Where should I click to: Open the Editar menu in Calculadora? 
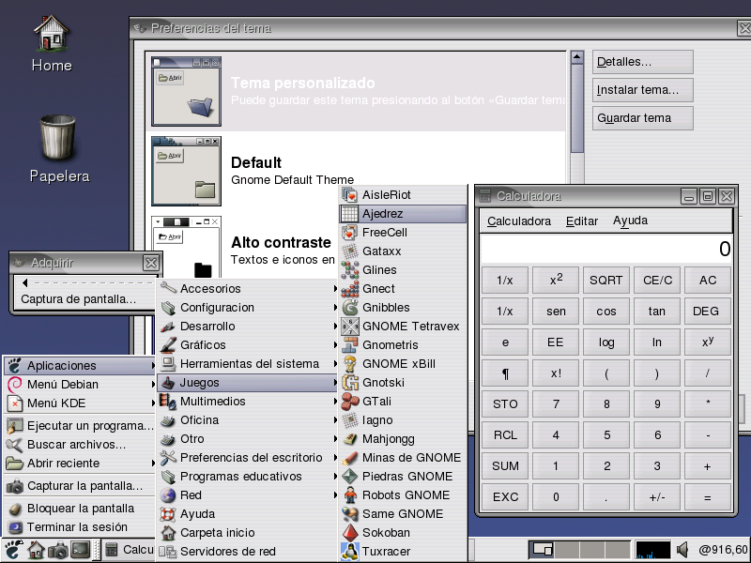[x=582, y=221]
